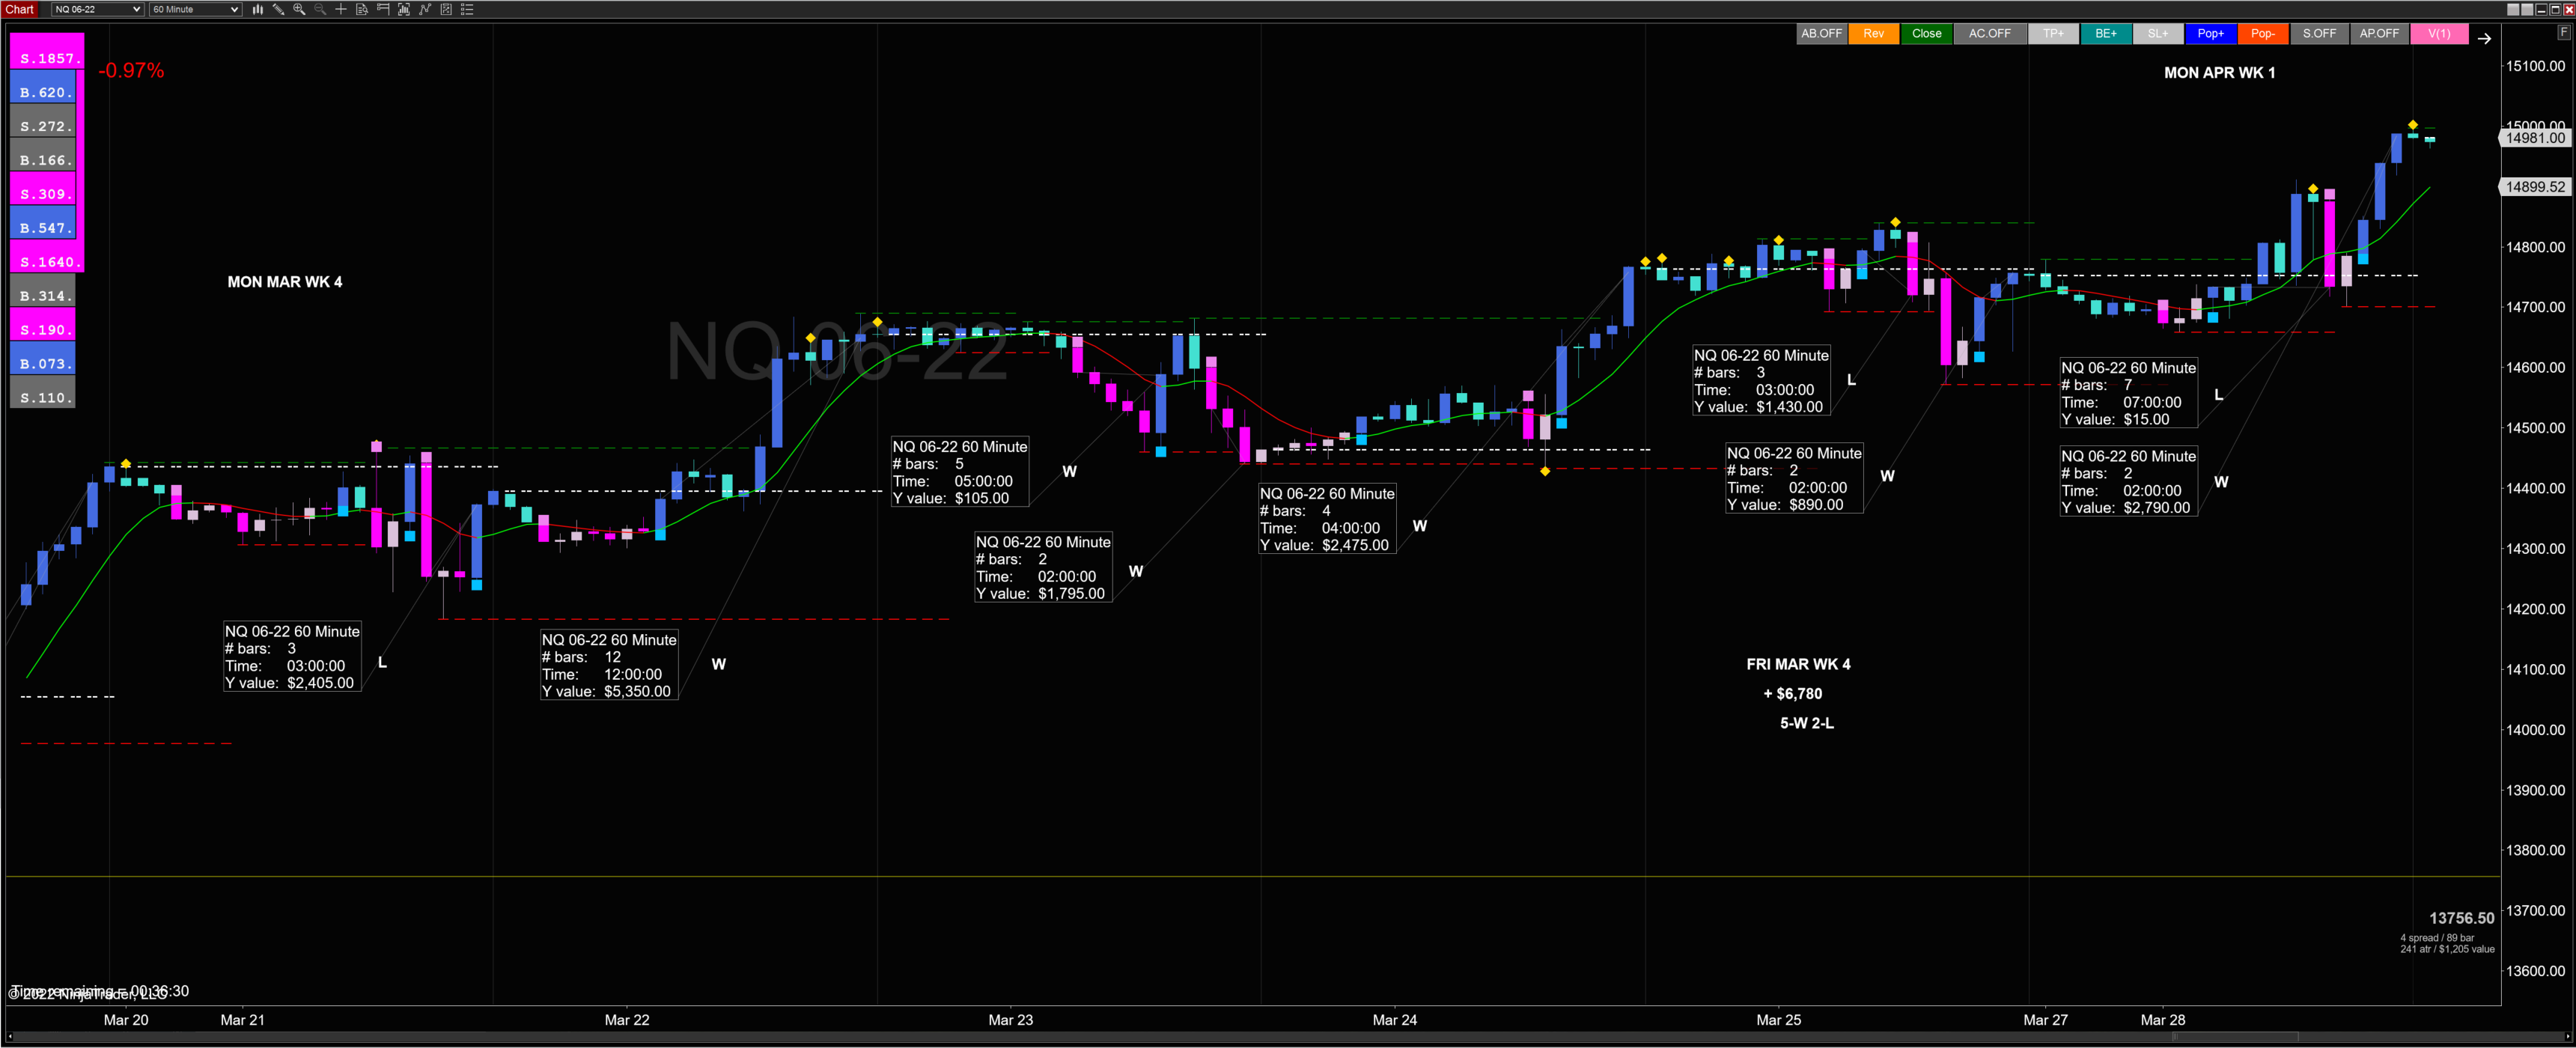The width and height of the screenshot is (2576, 1048).
Task: Open the chart style bars icon
Action: tap(258, 9)
